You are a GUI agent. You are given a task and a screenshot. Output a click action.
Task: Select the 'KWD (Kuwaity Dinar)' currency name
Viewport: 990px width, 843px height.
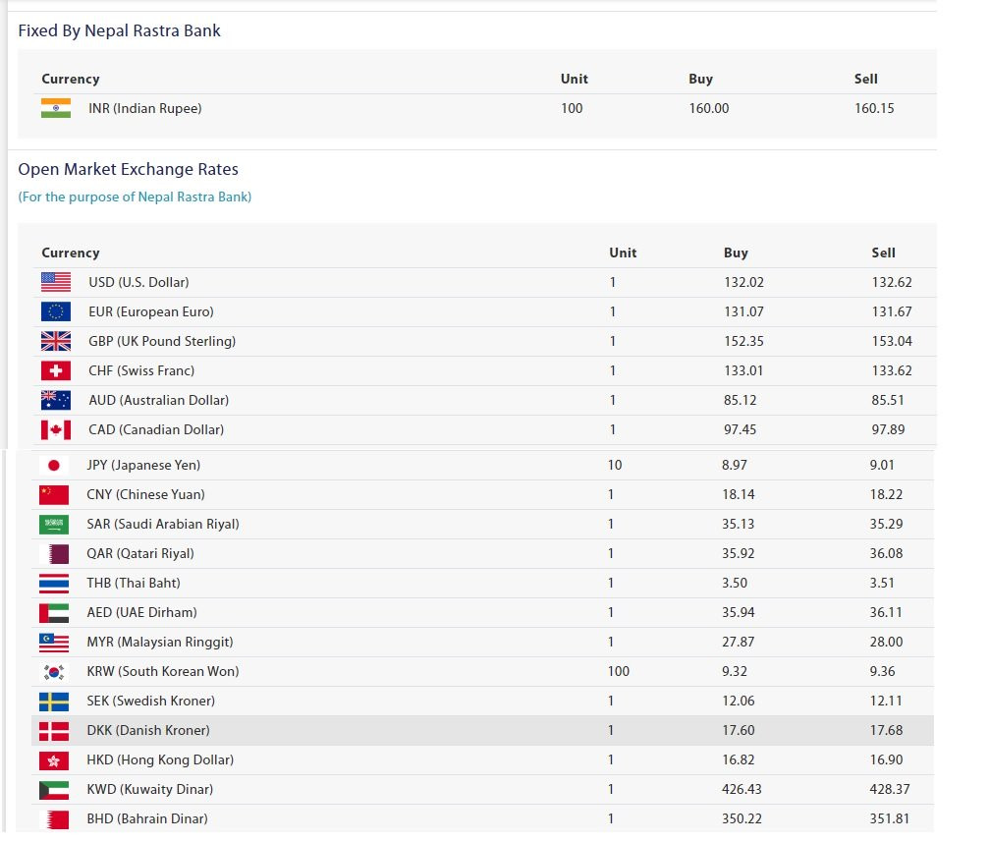pos(149,789)
